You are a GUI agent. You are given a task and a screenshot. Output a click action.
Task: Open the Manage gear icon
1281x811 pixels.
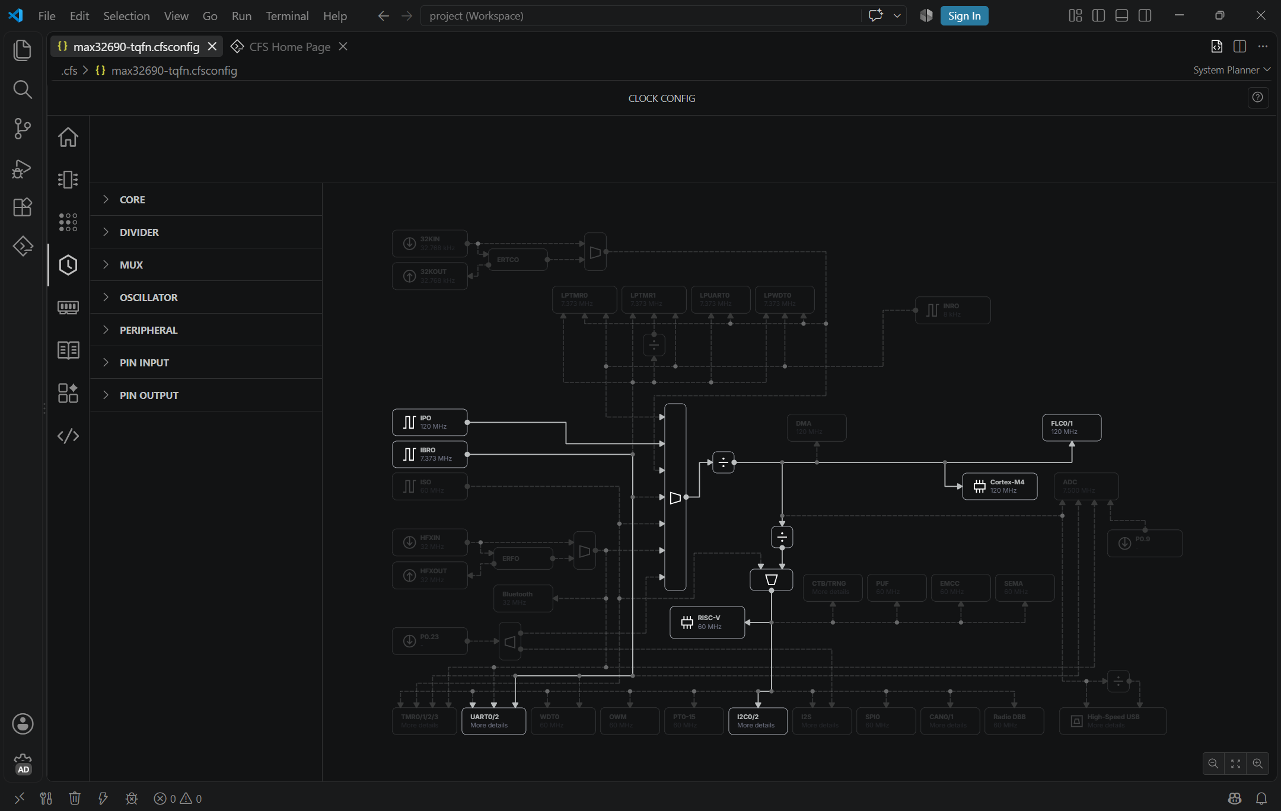[23, 764]
